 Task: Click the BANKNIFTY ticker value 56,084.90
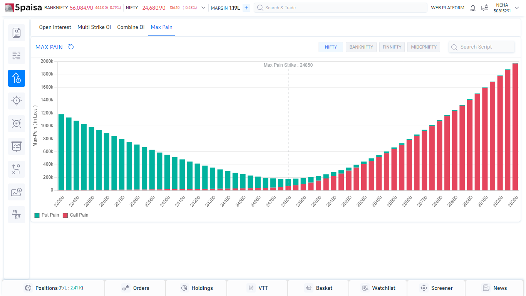coord(81,8)
